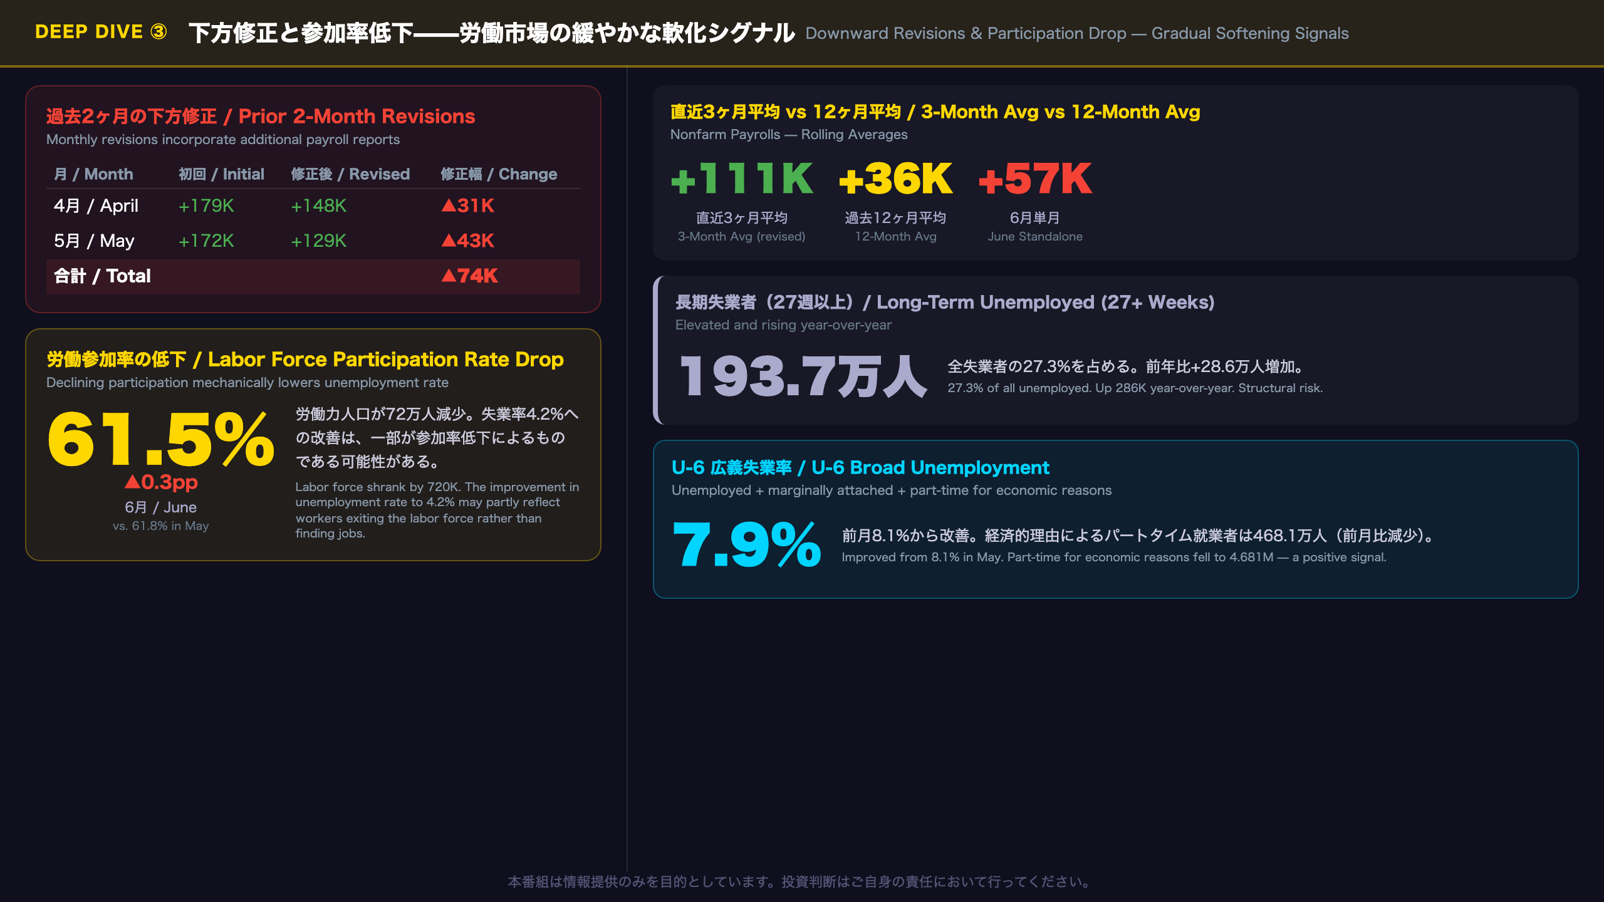Click the '直近3ヶ月平均' label
The height and width of the screenshot is (902, 1604).
pos(742,218)
